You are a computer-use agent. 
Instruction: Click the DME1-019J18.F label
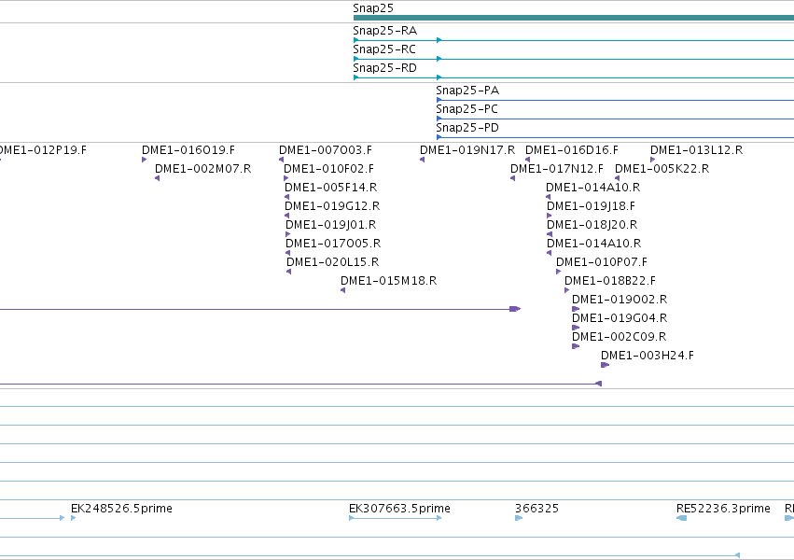click(x=591, y=206)
